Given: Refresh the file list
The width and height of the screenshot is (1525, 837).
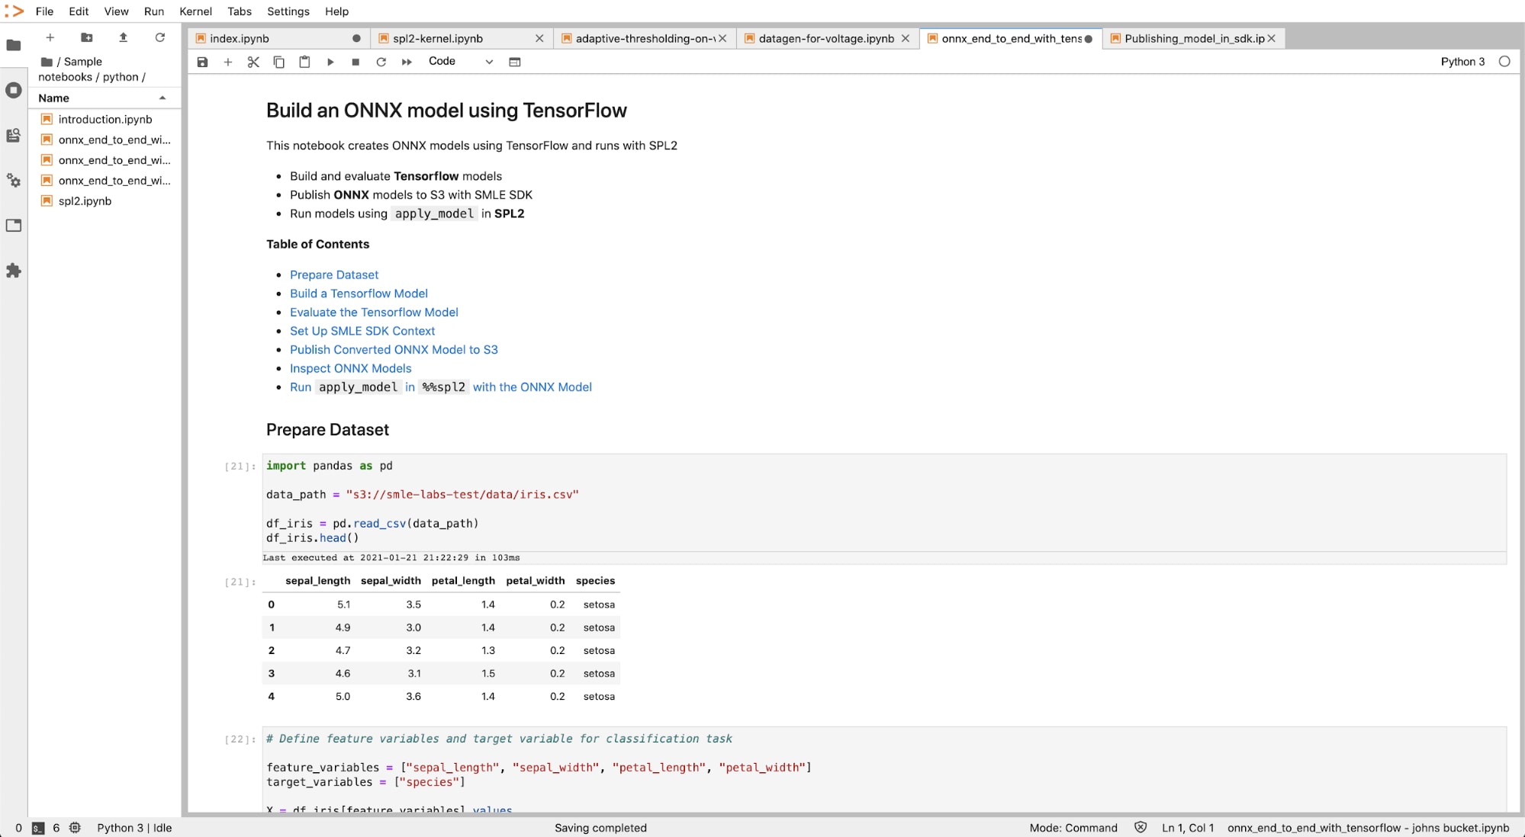Looking at the screenshot, I should [x=160, y=37].
